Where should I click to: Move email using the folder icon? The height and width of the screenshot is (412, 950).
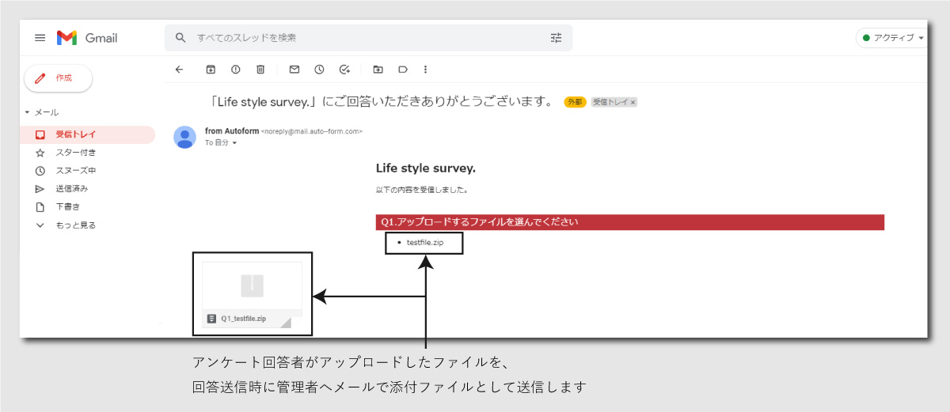click(378, 70)
